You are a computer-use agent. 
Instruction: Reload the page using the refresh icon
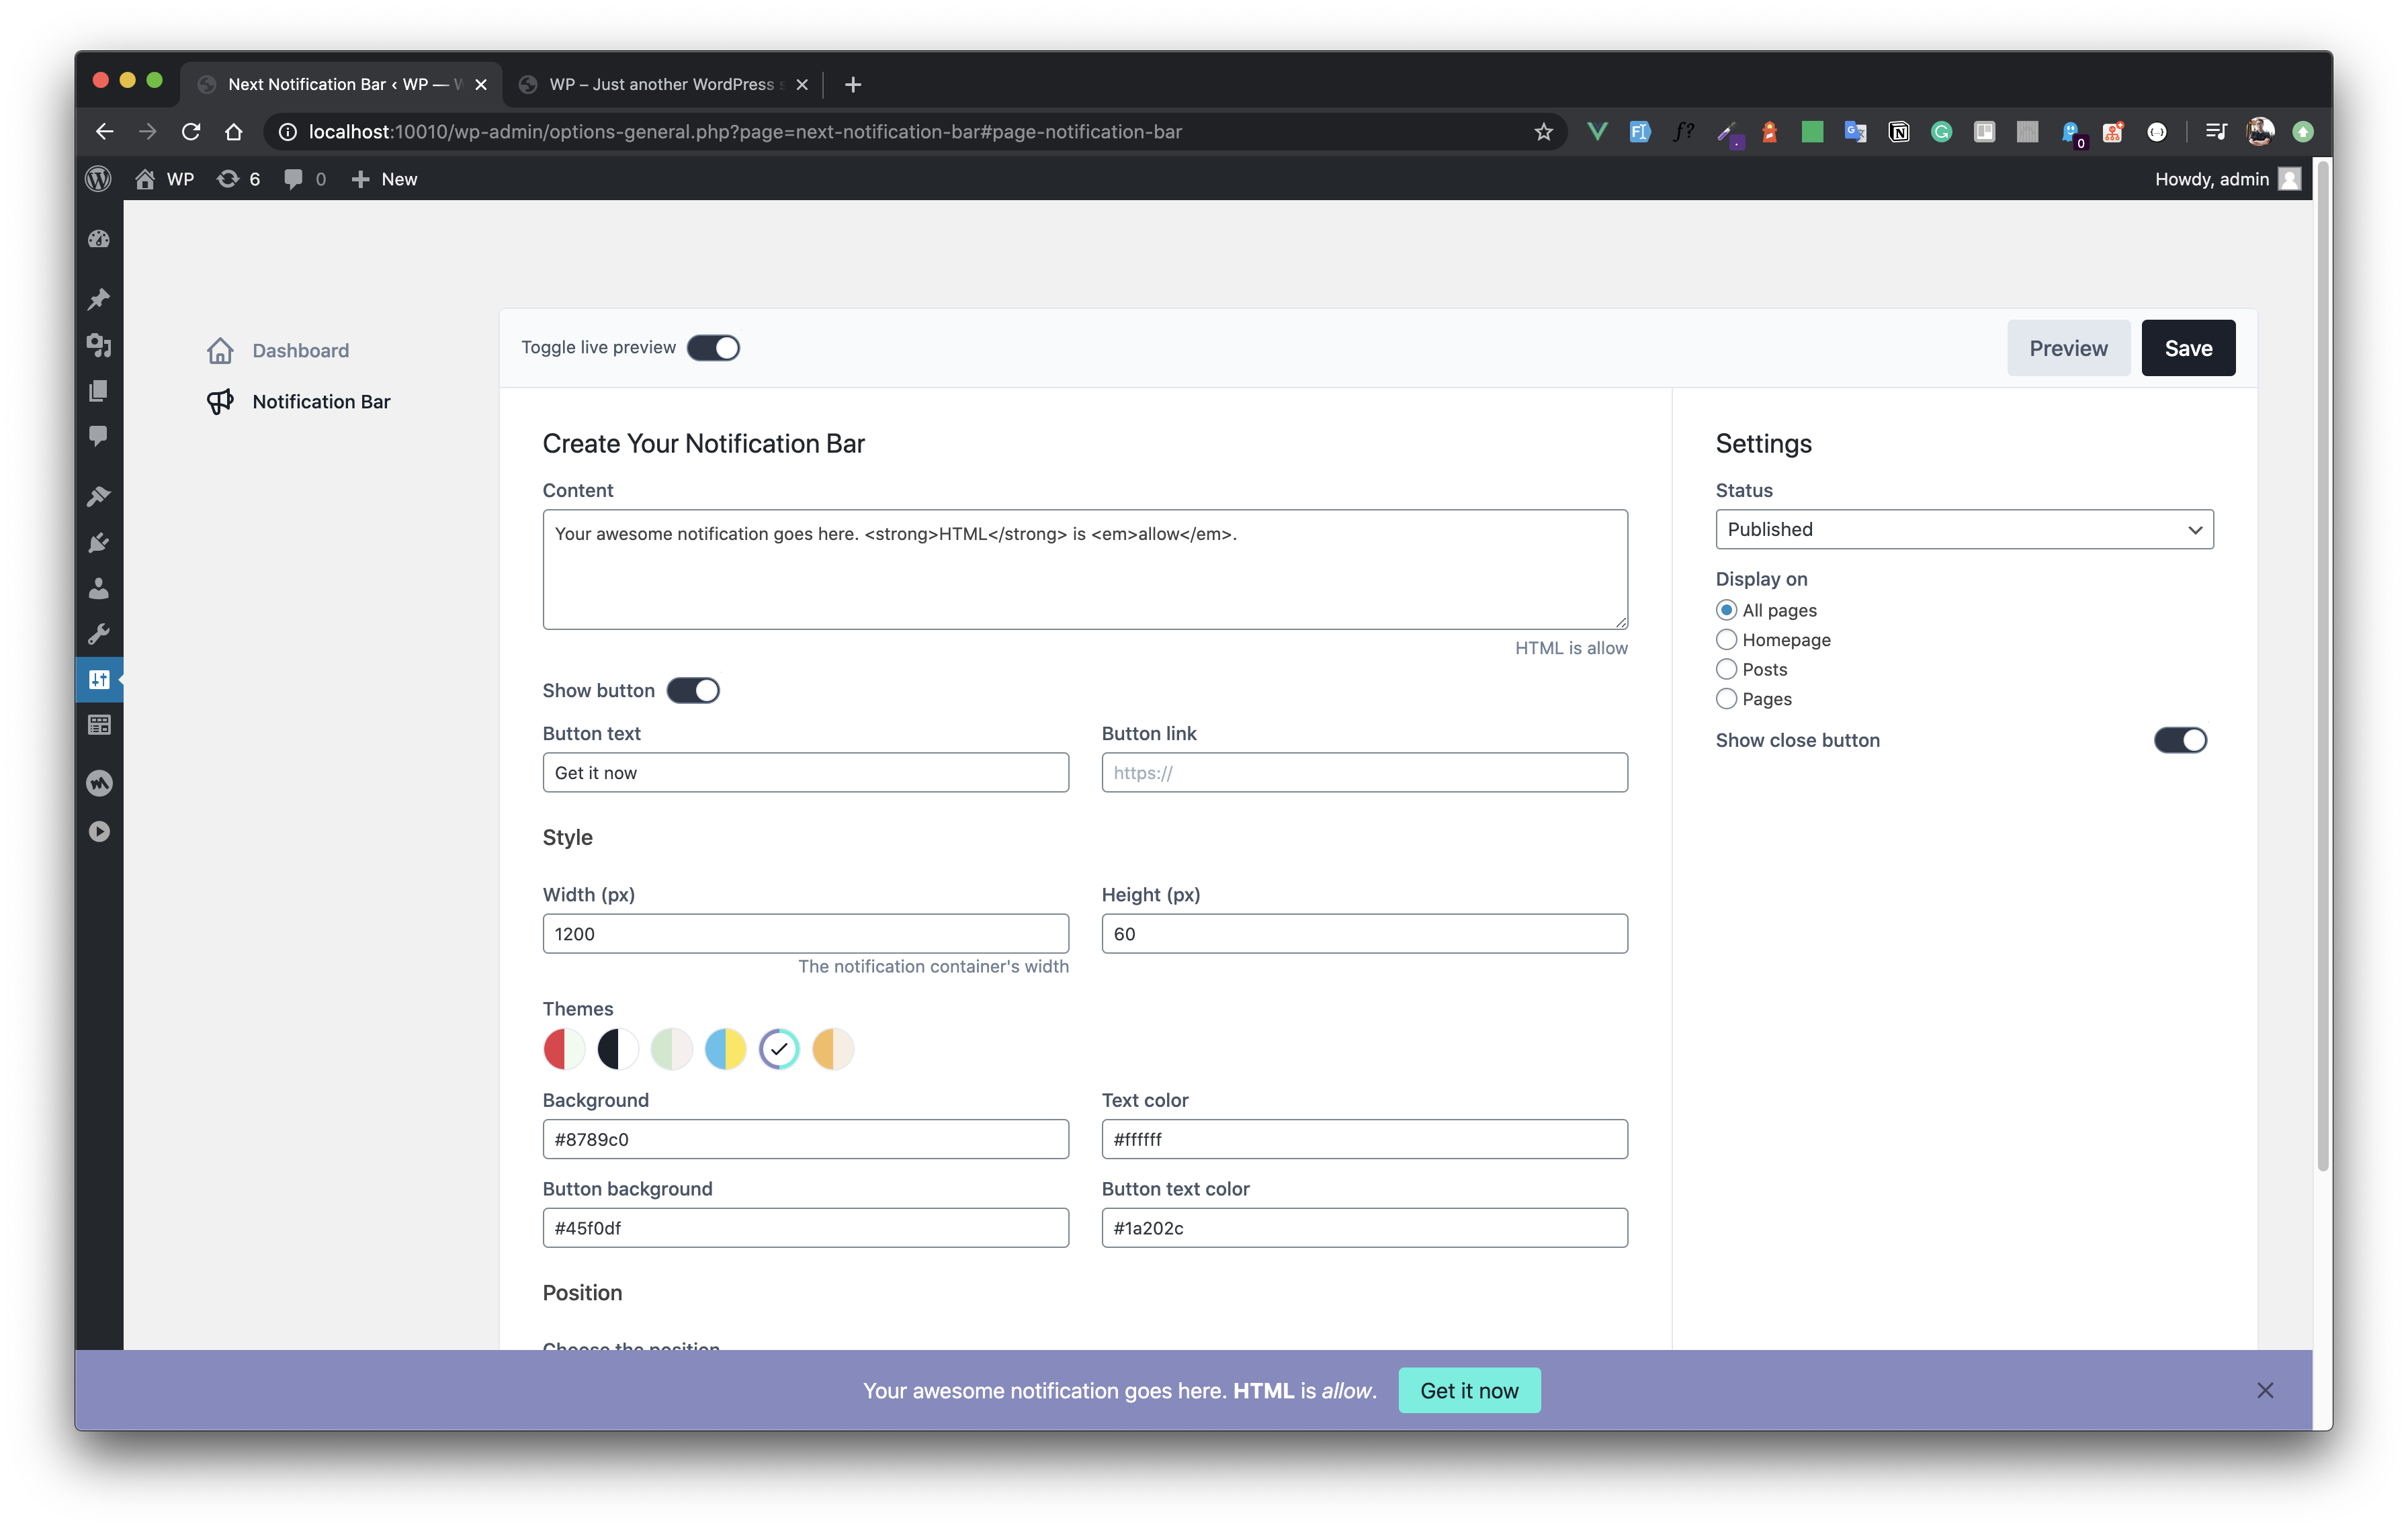click(190, 132)
